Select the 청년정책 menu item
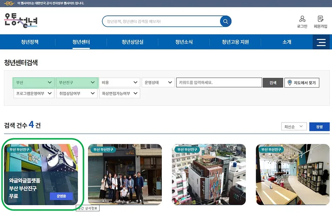Screen dimensions: 332x213 click(x=32, y=42)
